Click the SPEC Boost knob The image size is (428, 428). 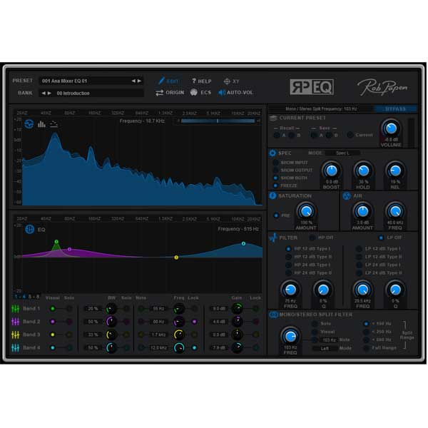click(x=332, y=170)
